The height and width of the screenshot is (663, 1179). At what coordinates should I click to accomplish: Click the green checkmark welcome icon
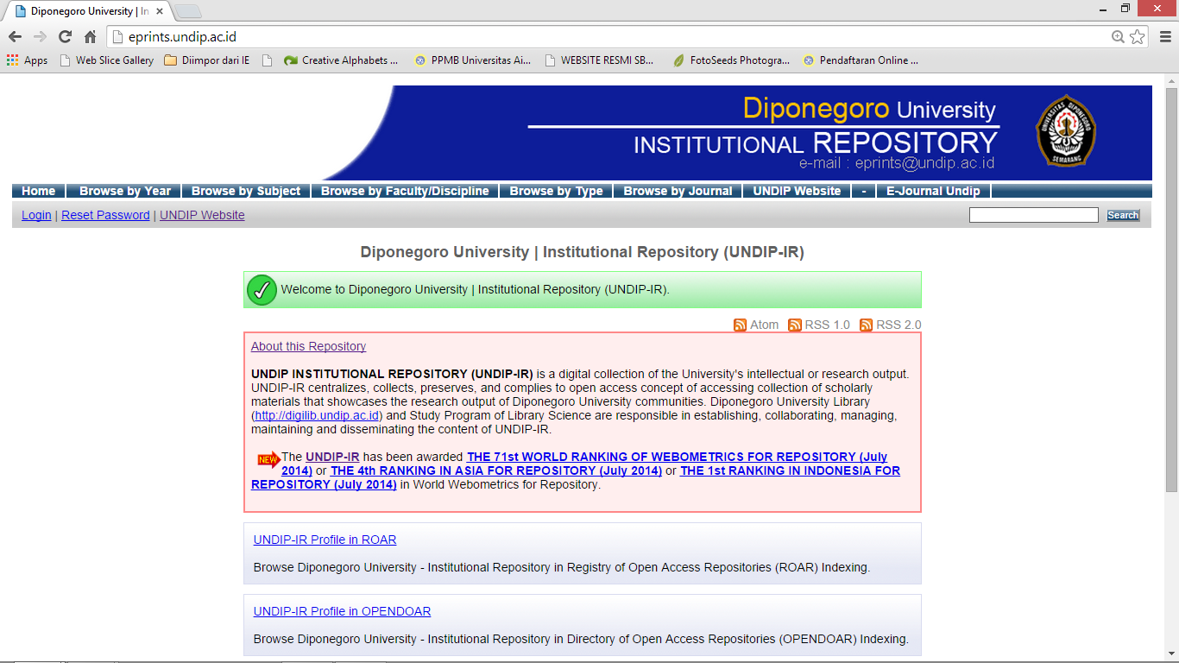(262, 290)
